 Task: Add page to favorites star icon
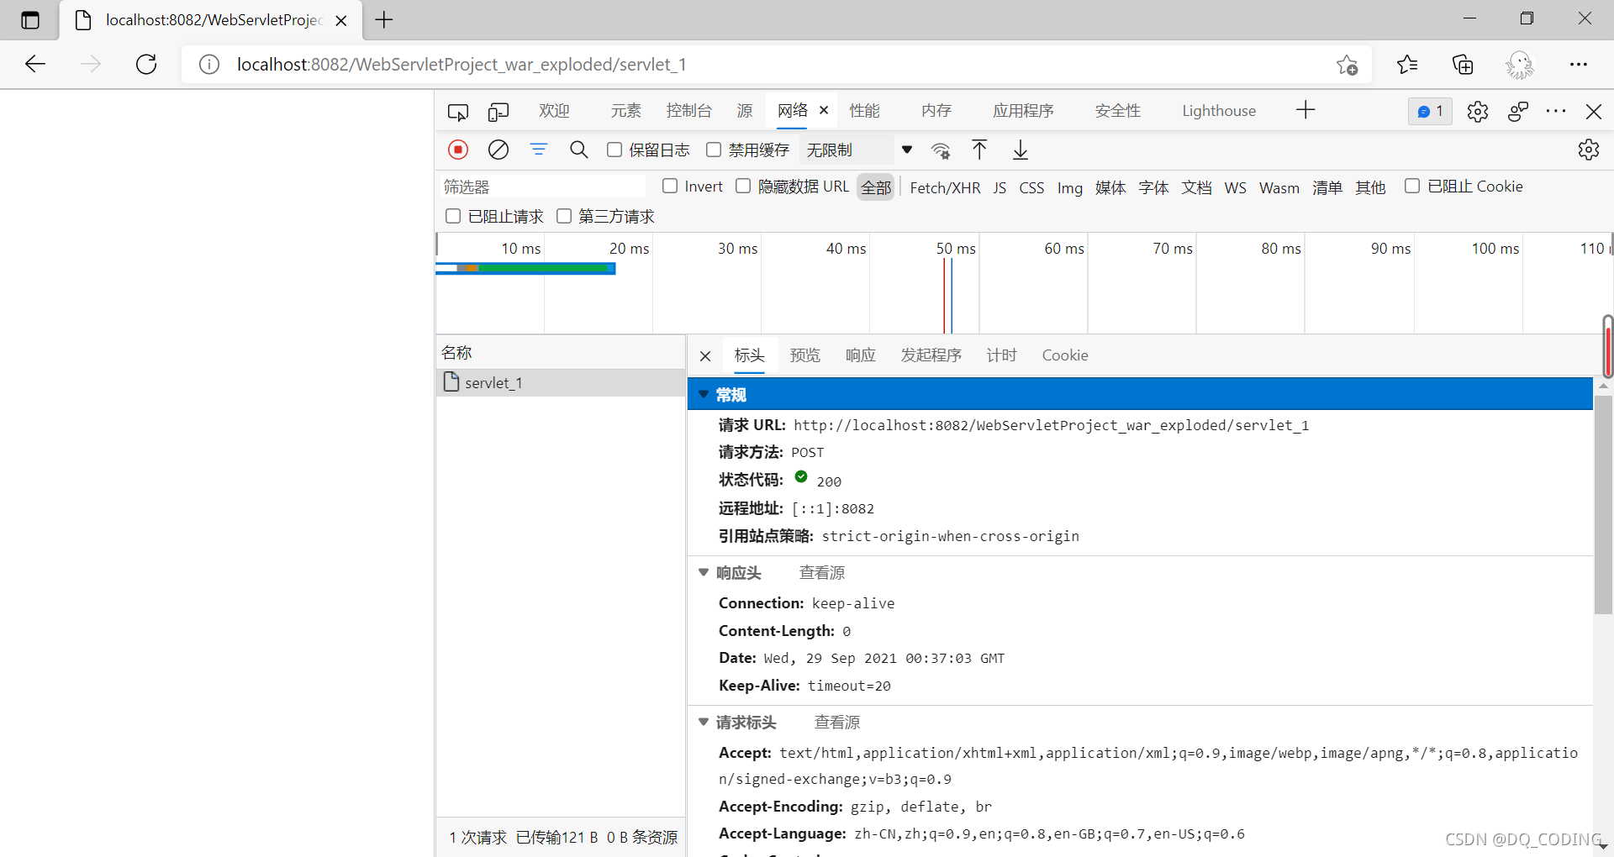[x=1347, y=65]
